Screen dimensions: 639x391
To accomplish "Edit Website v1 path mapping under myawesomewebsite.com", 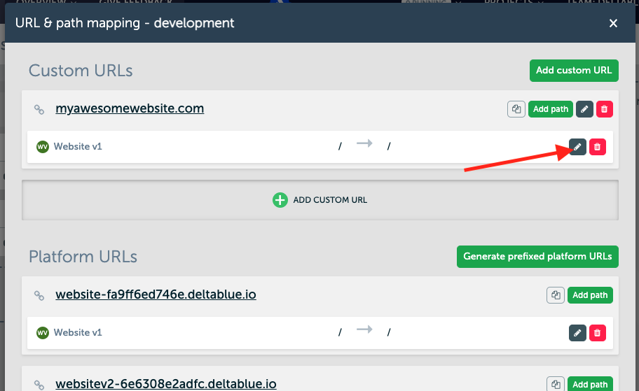I will pyautogui.click(x=577, y=147).
